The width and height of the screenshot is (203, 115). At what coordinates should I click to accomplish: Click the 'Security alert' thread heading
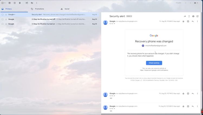117,16
